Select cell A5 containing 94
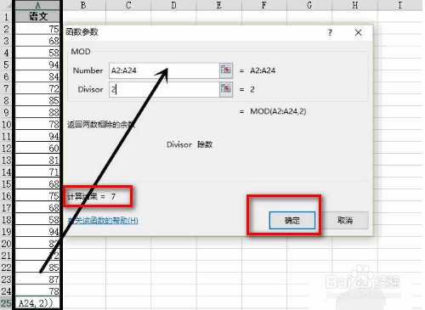 (37, 65)
